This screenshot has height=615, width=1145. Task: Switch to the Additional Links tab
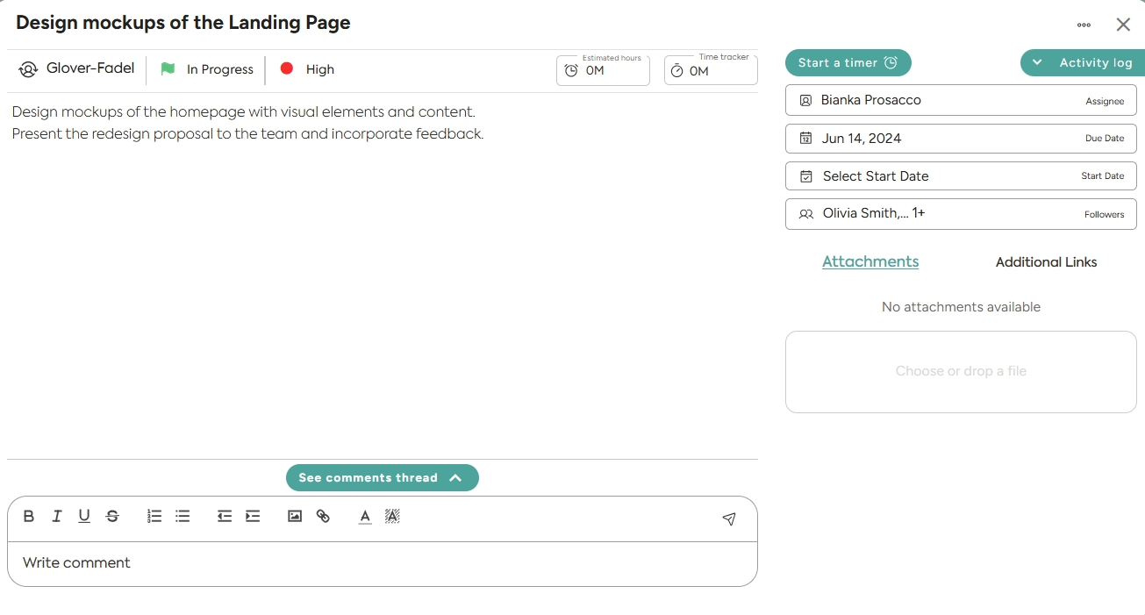coord(1046,262)
